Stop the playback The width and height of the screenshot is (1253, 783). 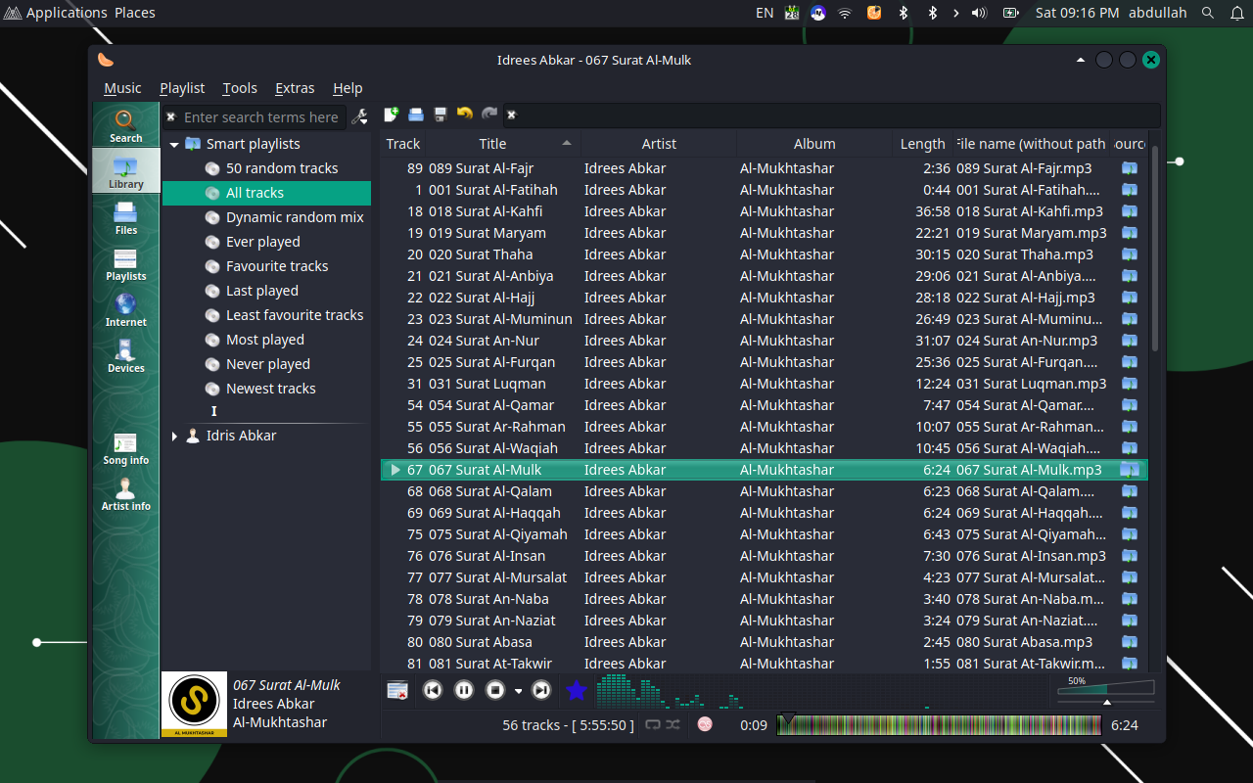coord(495,691)
